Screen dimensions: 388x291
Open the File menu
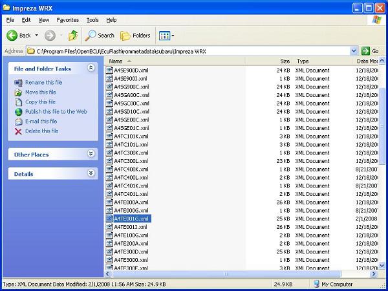[x=10, y=20]
